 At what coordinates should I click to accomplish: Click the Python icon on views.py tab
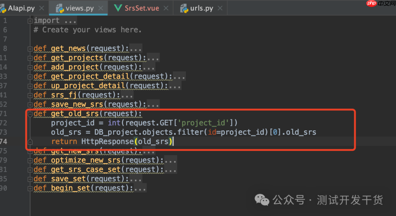60,8
